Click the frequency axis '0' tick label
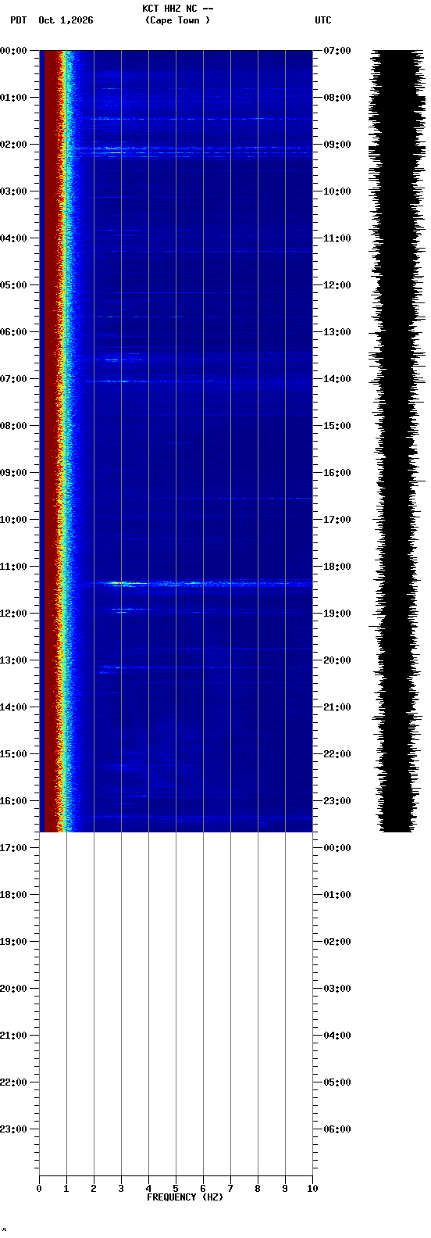Image resolution: width=431 pixels, height=1238 pixels. coord(39,1189)
